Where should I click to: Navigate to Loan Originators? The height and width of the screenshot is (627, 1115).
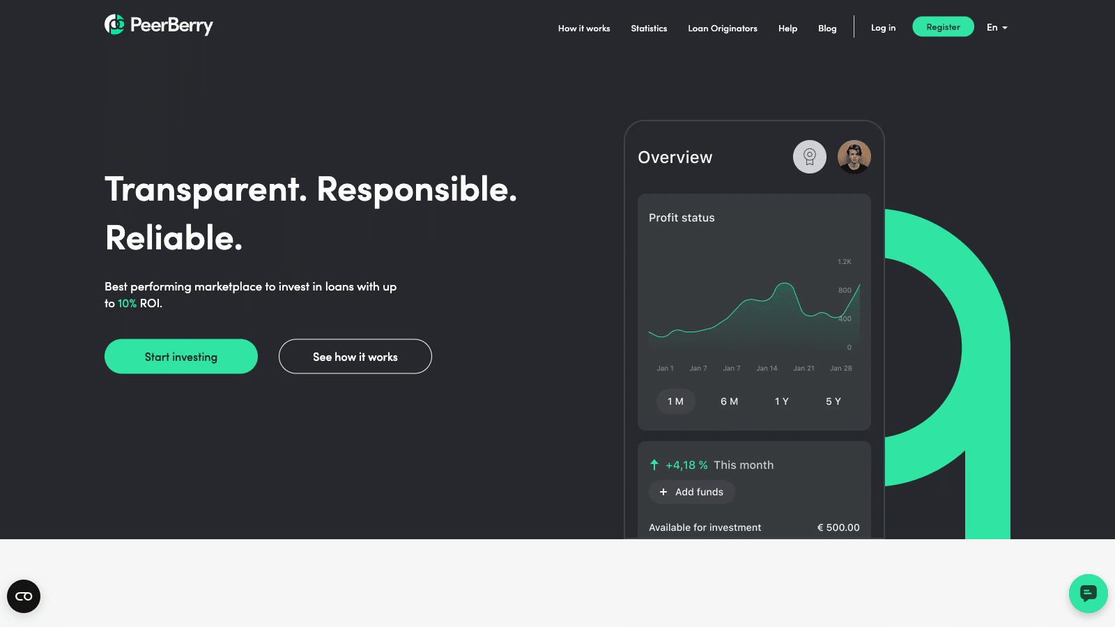point(722,29)
